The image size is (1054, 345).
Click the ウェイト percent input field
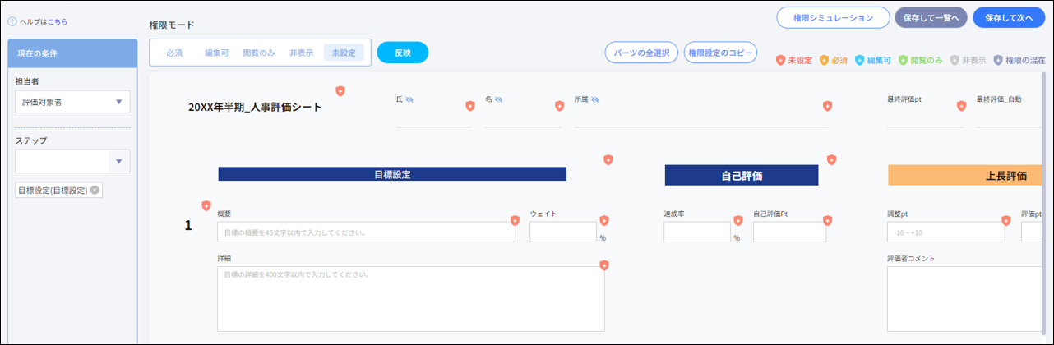click(x=563, y=232)
